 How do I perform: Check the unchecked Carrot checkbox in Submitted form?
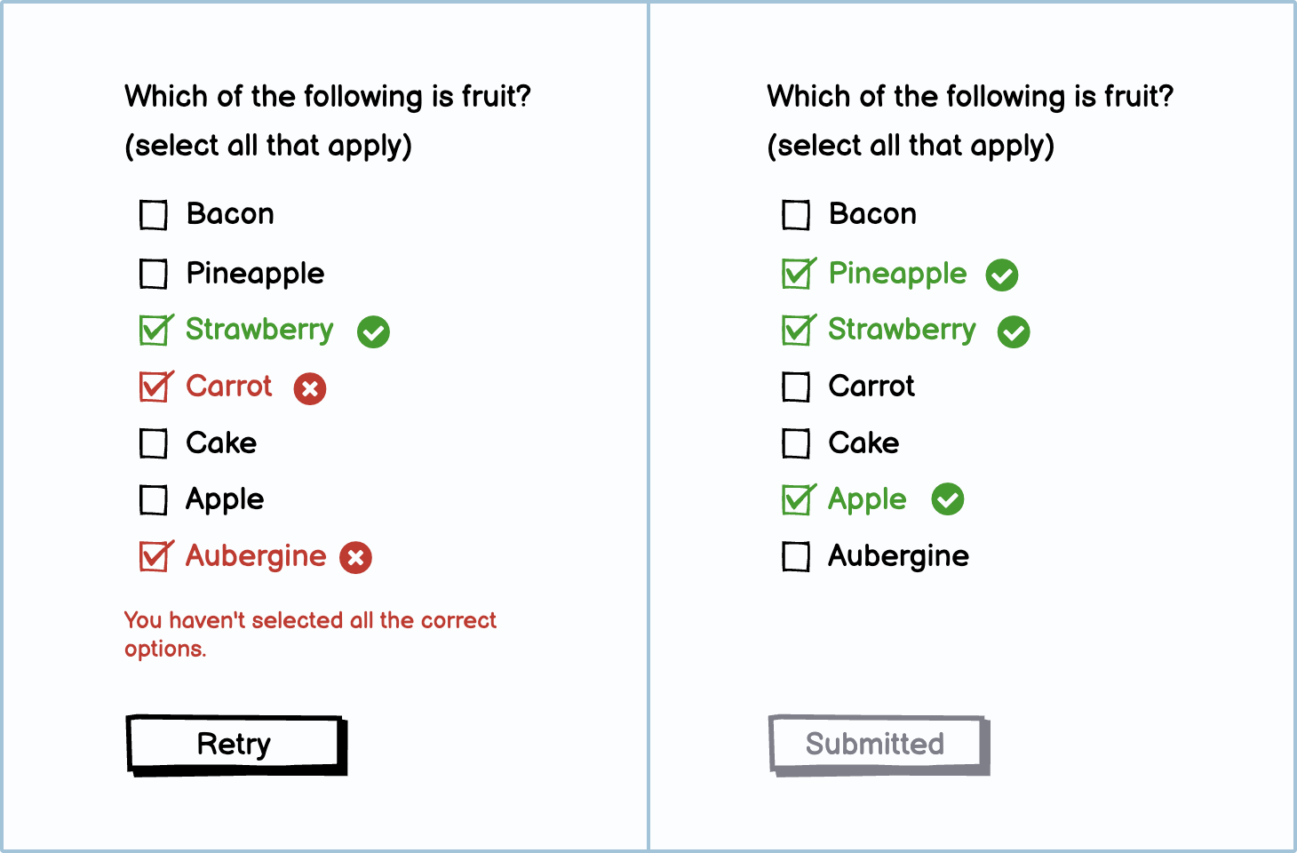pos(796,387)
